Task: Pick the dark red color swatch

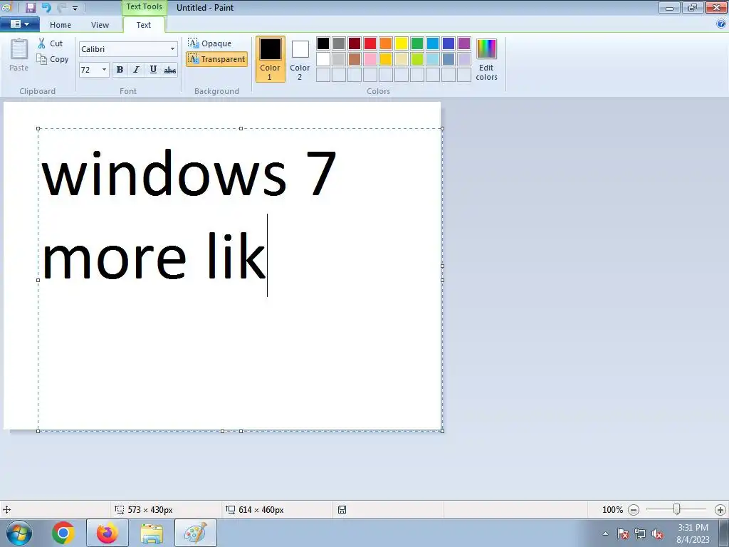Action: 355,43
